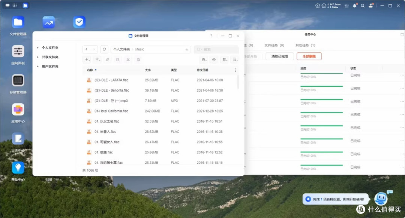The image size is (405, 218).
Task: Go forward in File Manager navigation
Action: point(94,49)
